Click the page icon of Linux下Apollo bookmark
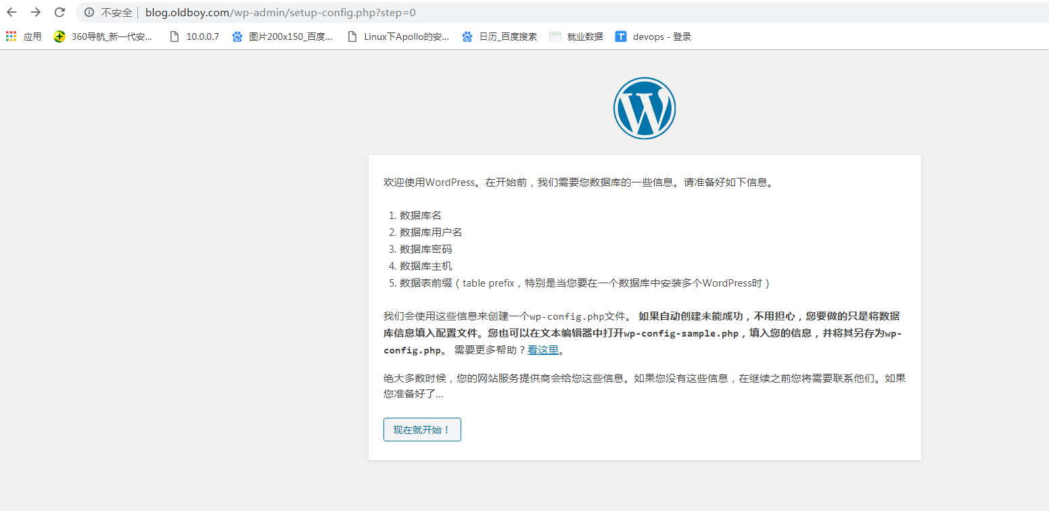Screen dimensions: 1049x511 (352, 36)
